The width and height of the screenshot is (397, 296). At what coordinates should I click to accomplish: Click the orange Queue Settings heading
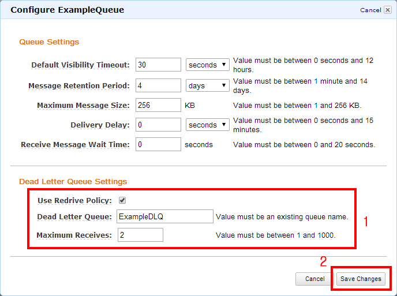(49, 42)
